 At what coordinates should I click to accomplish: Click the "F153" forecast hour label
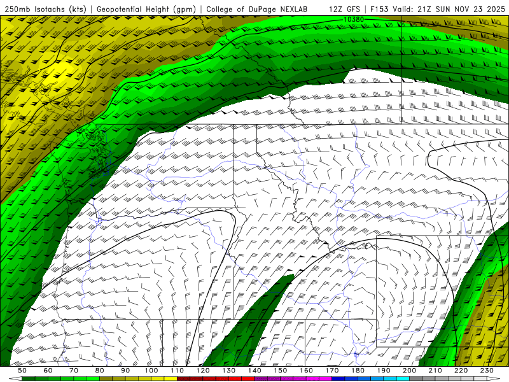click(x=379, y=9)
